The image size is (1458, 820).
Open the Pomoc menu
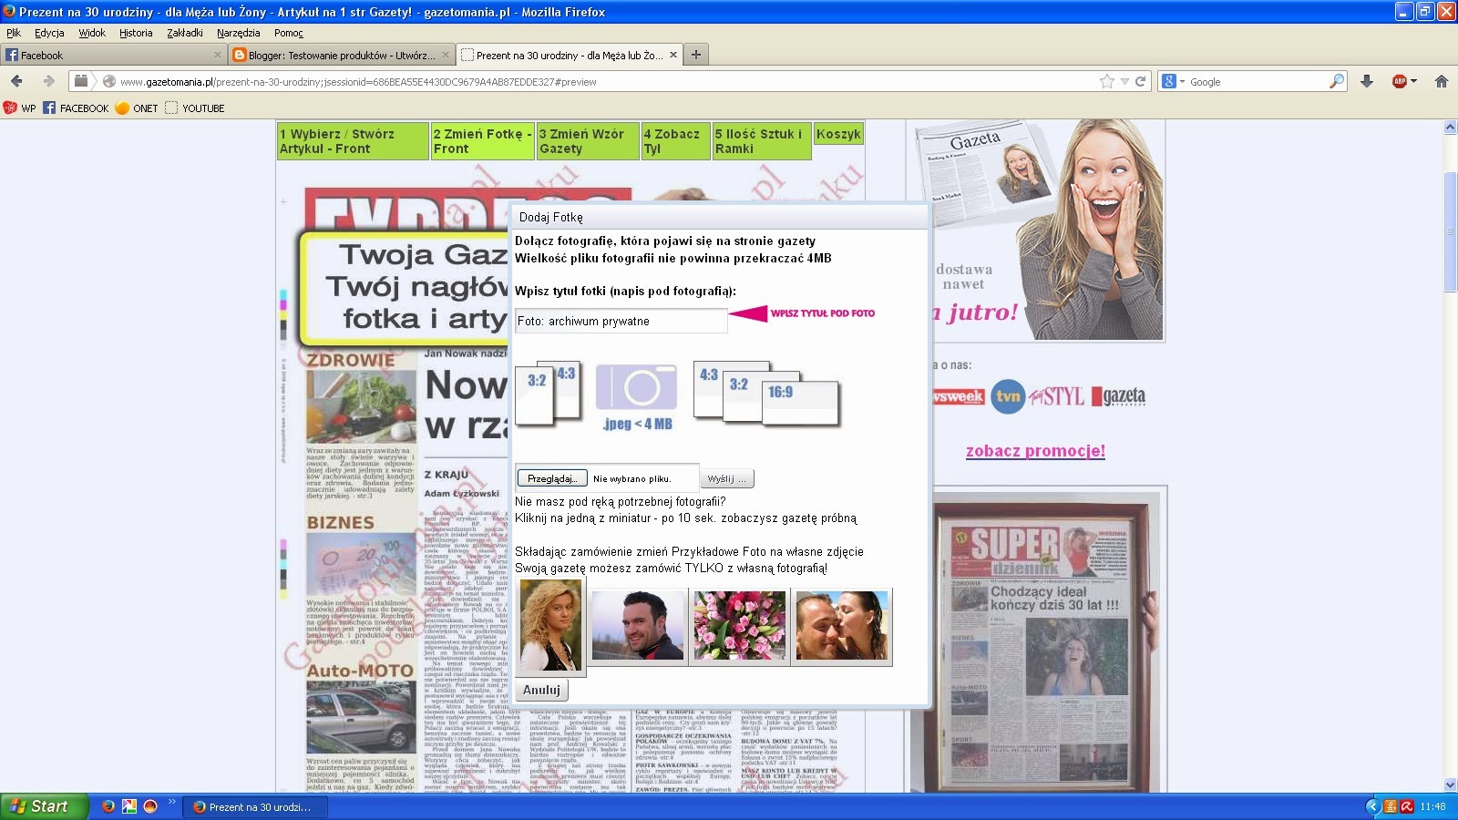point(289,33)
